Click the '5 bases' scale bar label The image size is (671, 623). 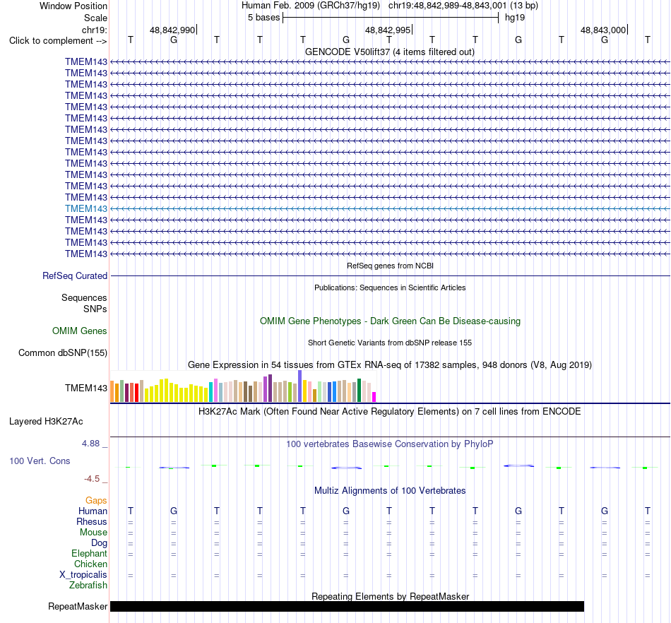(263, 18)
